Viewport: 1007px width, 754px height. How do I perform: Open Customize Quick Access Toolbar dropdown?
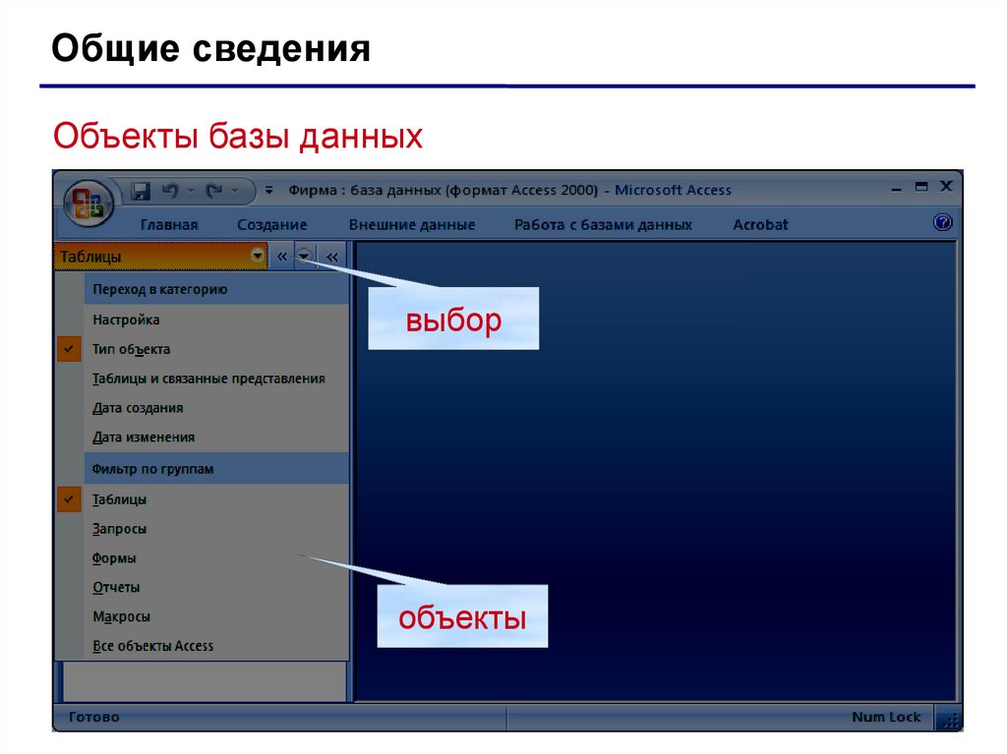click(269, 191)
